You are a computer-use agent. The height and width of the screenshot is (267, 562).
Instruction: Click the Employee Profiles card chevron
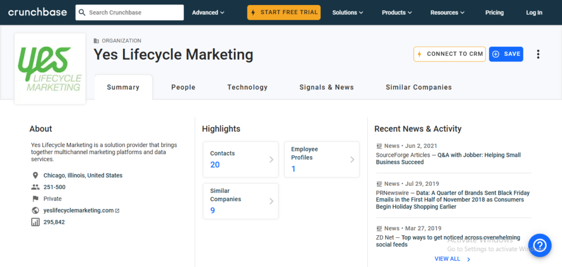click(x=352, y=160)
